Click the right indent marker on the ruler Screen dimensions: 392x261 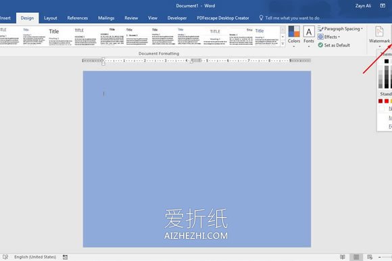coord(191,62)
